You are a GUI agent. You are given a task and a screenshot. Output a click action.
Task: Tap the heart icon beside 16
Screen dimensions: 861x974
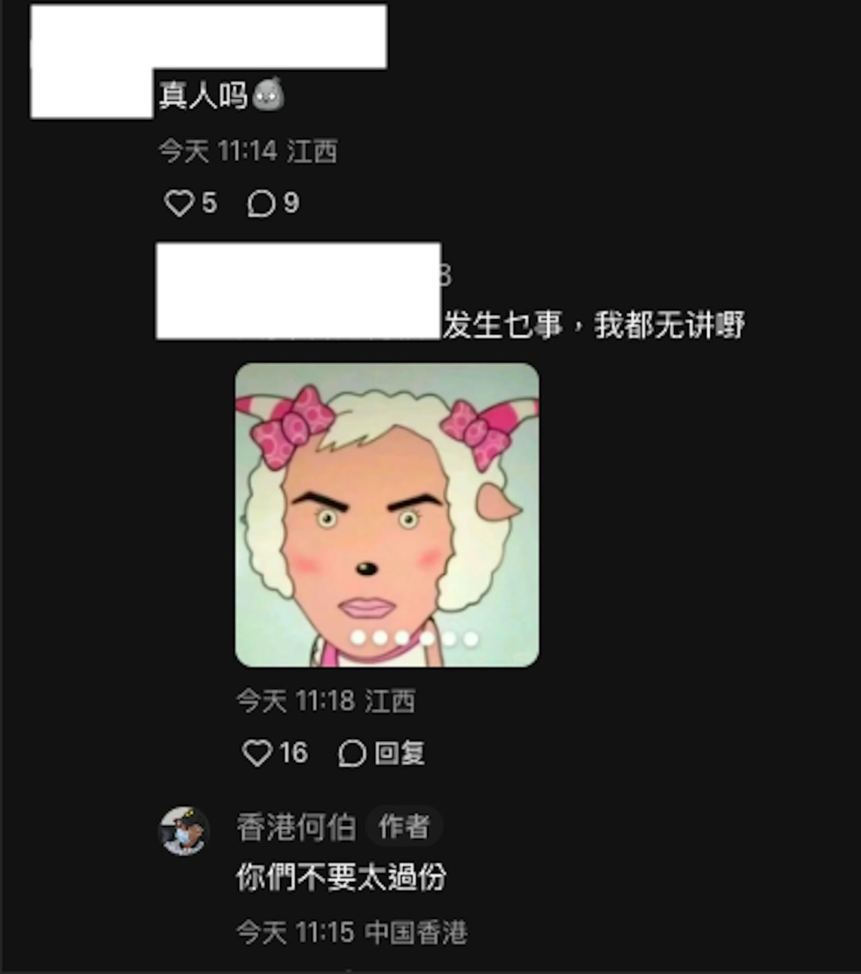coord(257,752)
